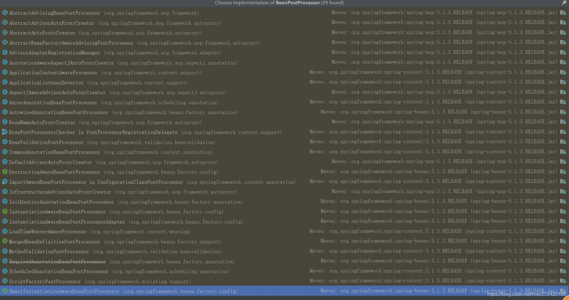The image size is (569, 300).
Task: Select AutowiredAnnotationBeanPostProcessor implementation
Action: pos(284,112)
